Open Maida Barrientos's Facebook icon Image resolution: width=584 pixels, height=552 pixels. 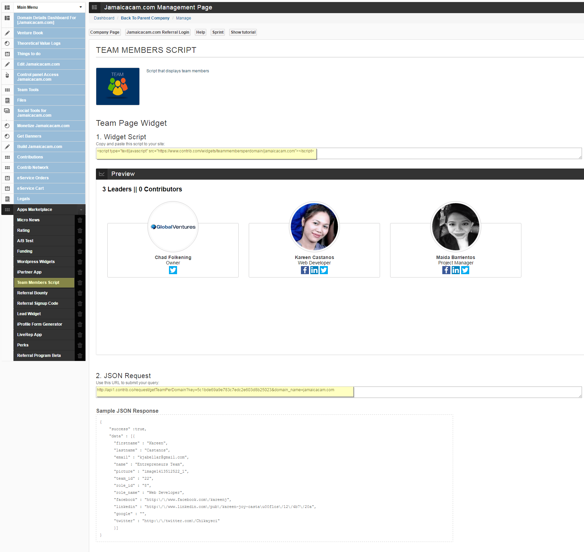click(x=446, y=270)
